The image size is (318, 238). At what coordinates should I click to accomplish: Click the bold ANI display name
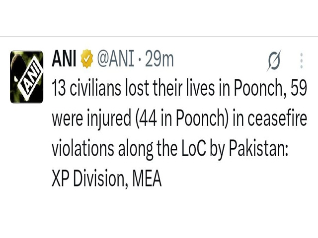tap(64, 60)
